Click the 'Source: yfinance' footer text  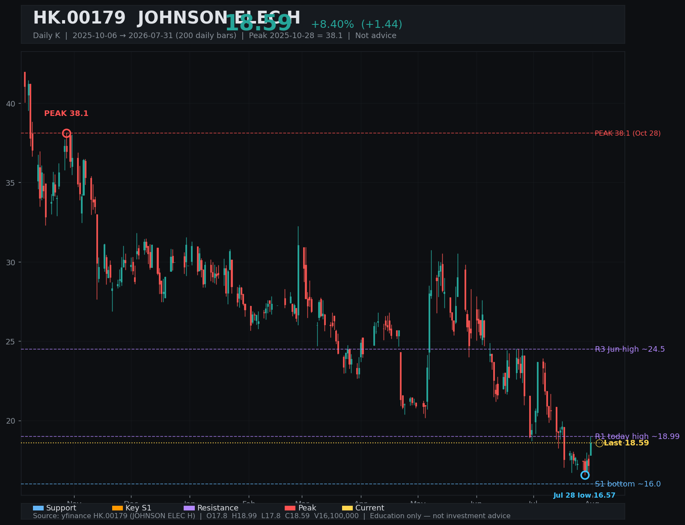(272, 516)
